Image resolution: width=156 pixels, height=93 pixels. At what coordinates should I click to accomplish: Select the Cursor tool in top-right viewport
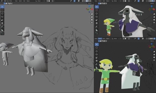click(x=97, y=10)
